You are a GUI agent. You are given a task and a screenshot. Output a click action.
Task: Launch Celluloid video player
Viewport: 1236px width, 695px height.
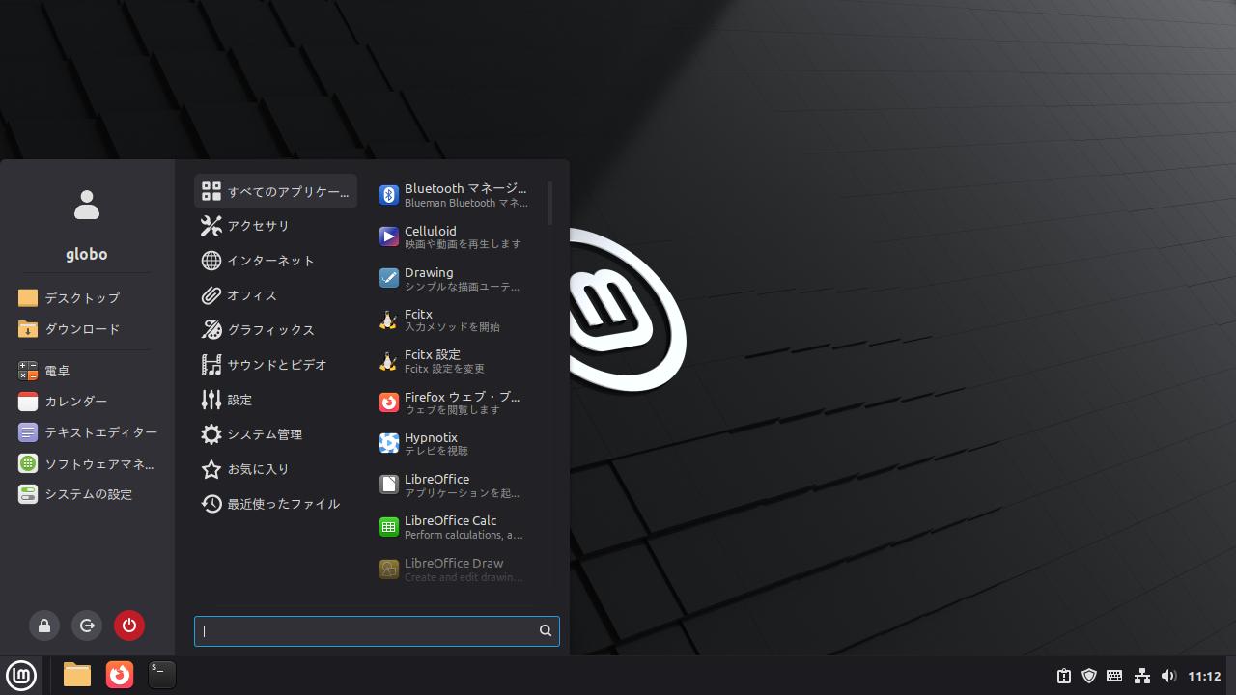click(x=452, y=236)
